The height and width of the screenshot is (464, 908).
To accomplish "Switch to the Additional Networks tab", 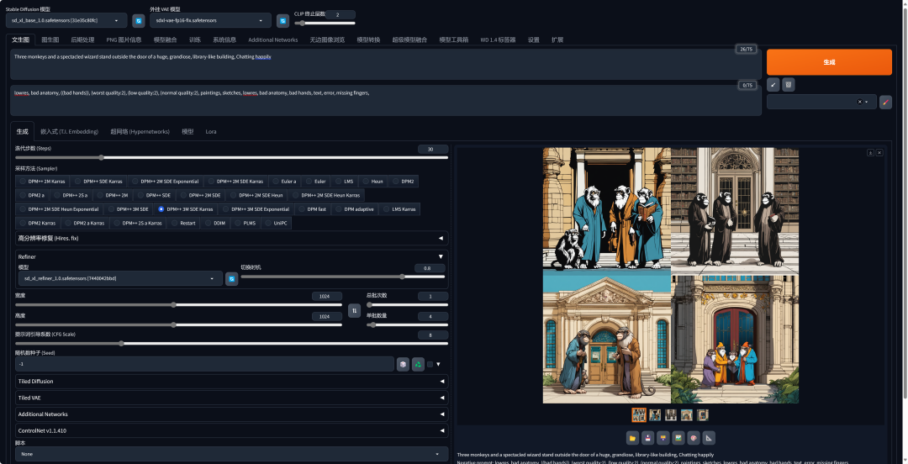I will pyautogui.click(x=272, y=40).
